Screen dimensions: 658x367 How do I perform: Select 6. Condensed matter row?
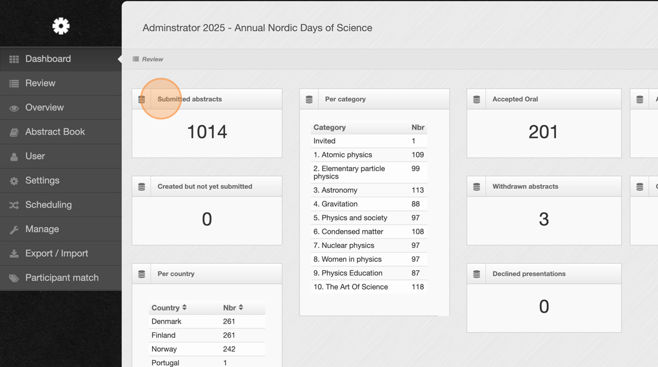tap(369, 231)
